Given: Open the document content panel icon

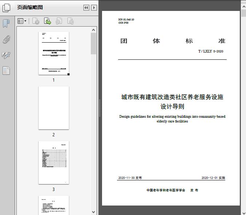Looking at the screenshot, I should tap(6, 70).
